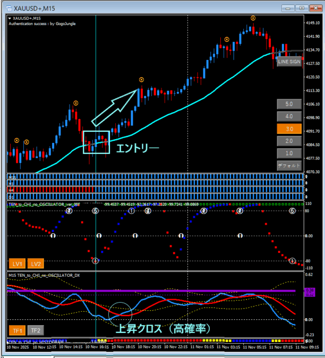Enable the TF2 timeframe button
325x358 pixels.
point(36,330)
